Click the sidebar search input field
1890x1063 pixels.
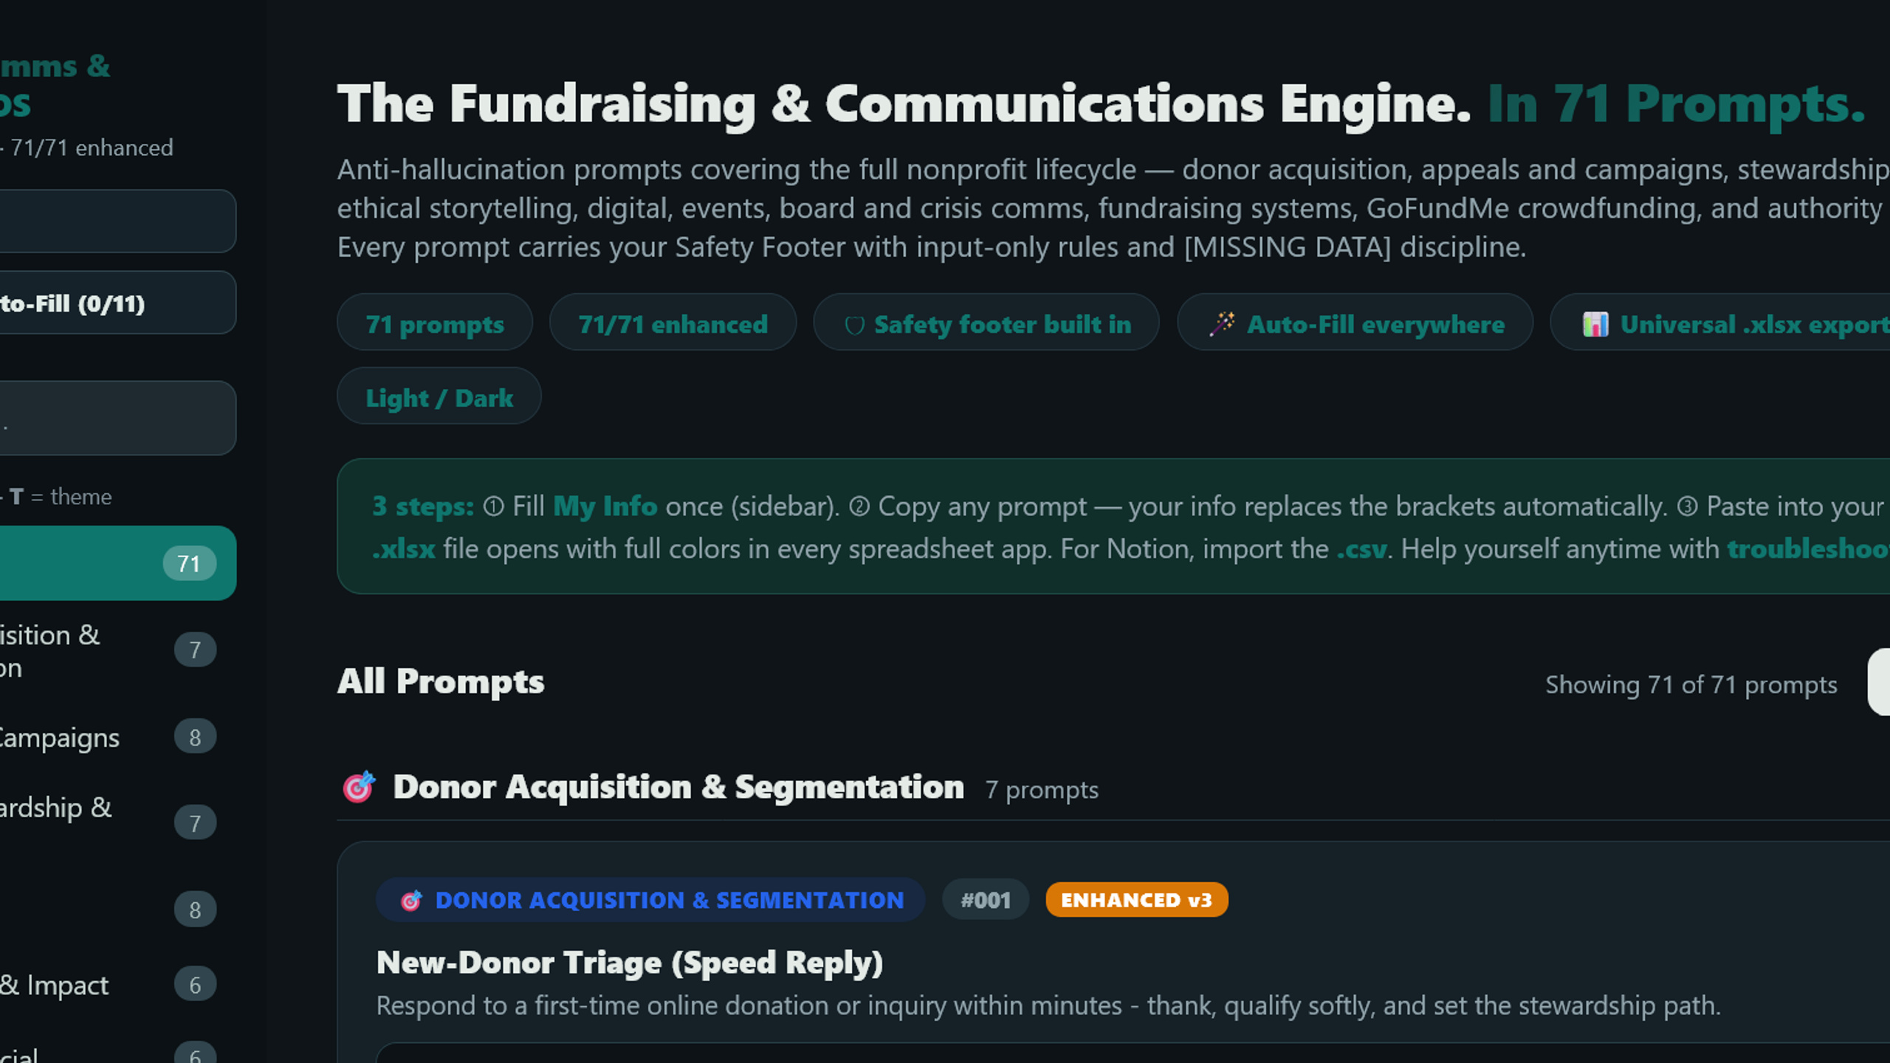(117, 418)
